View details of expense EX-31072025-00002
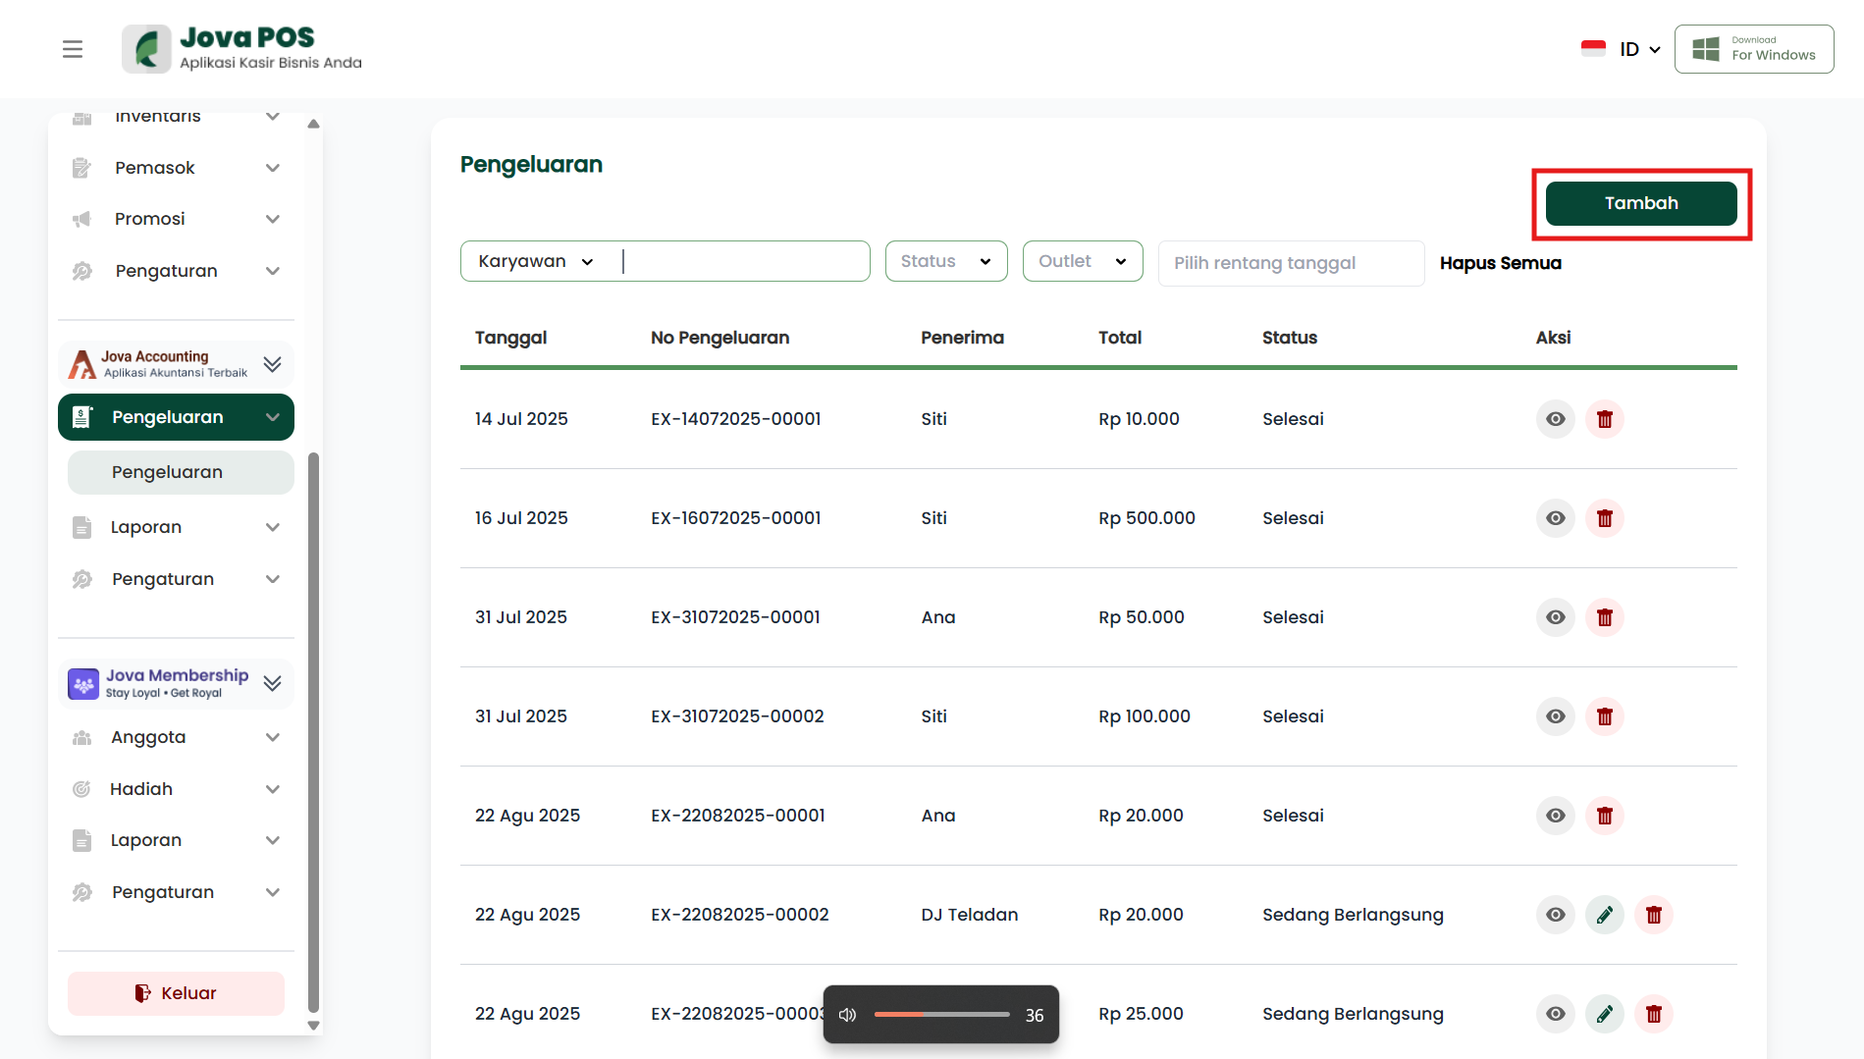 click(x=1555, y=716)
